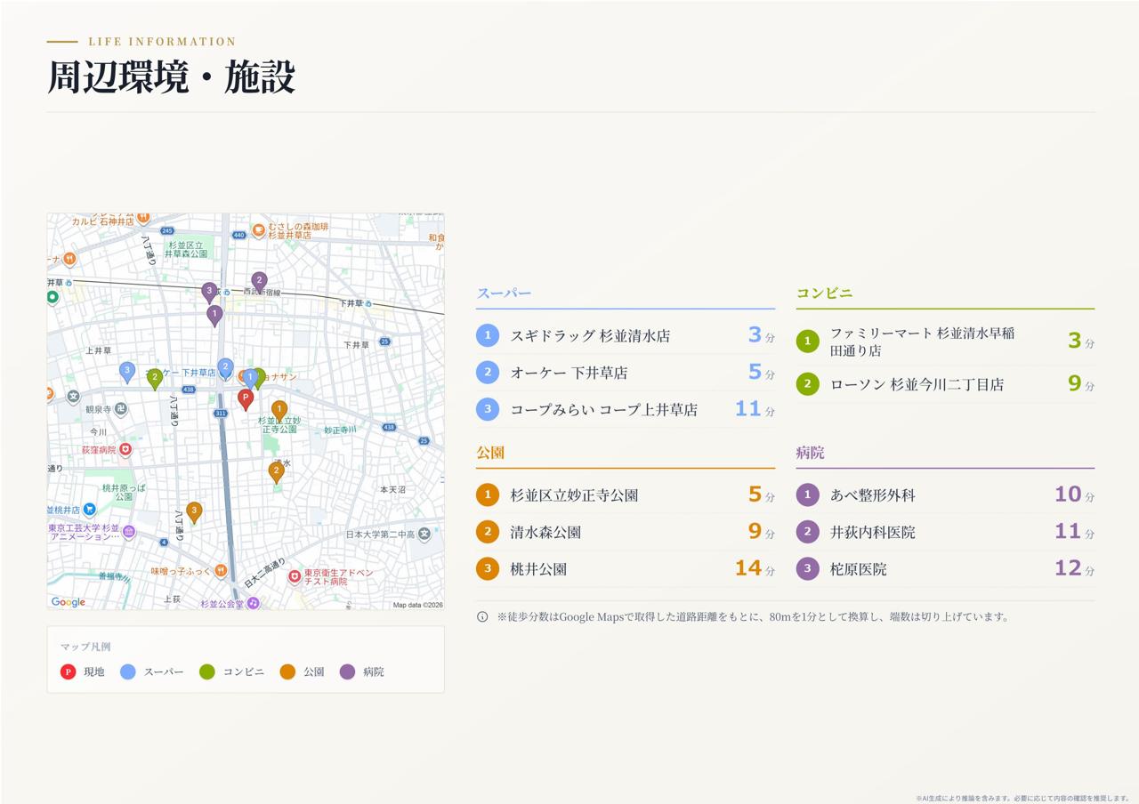The height and width of the screenshot is (804, 1139).
Task: Click the purple badge beside 柁原医院
Action: pos(807,568)
